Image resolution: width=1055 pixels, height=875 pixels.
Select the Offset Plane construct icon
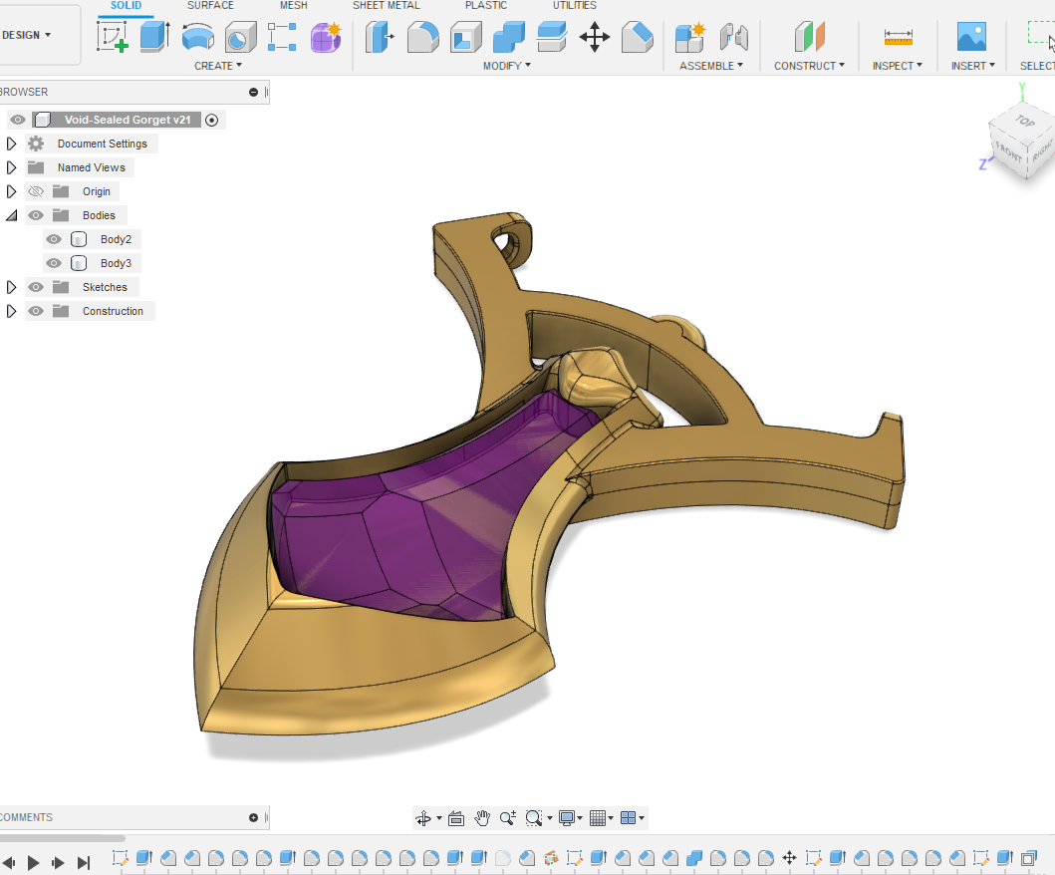click(809, 37)
